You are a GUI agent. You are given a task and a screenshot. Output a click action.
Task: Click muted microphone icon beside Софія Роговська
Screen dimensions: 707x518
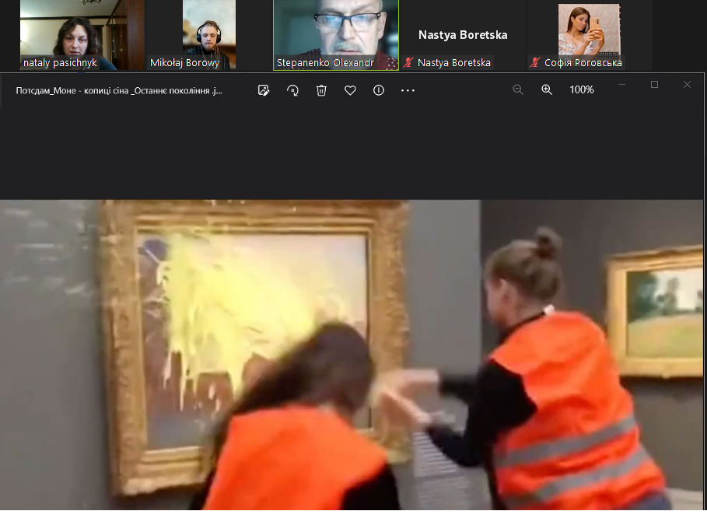[x=535, y=63]
